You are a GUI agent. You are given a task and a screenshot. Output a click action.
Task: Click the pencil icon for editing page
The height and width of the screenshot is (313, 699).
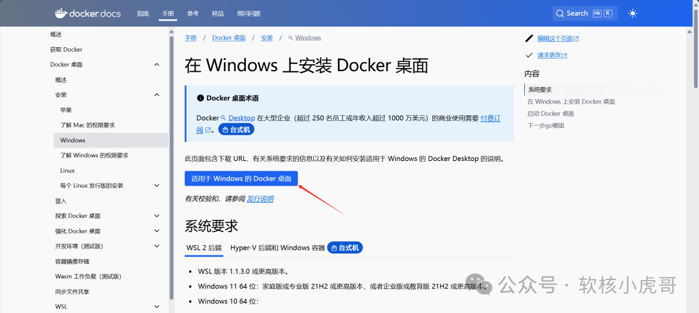(529, 38)
